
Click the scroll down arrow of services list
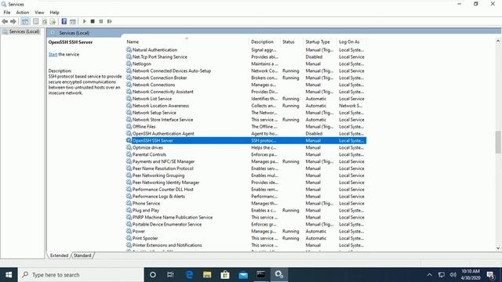(498, 248)
